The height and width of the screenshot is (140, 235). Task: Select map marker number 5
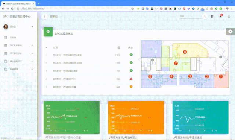pyautogui.click(x=150, y=76)
